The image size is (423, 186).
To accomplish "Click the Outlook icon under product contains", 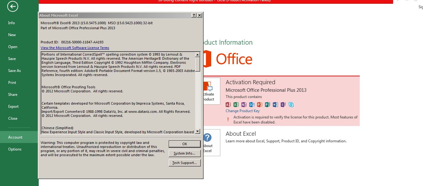I will point(252,105).
